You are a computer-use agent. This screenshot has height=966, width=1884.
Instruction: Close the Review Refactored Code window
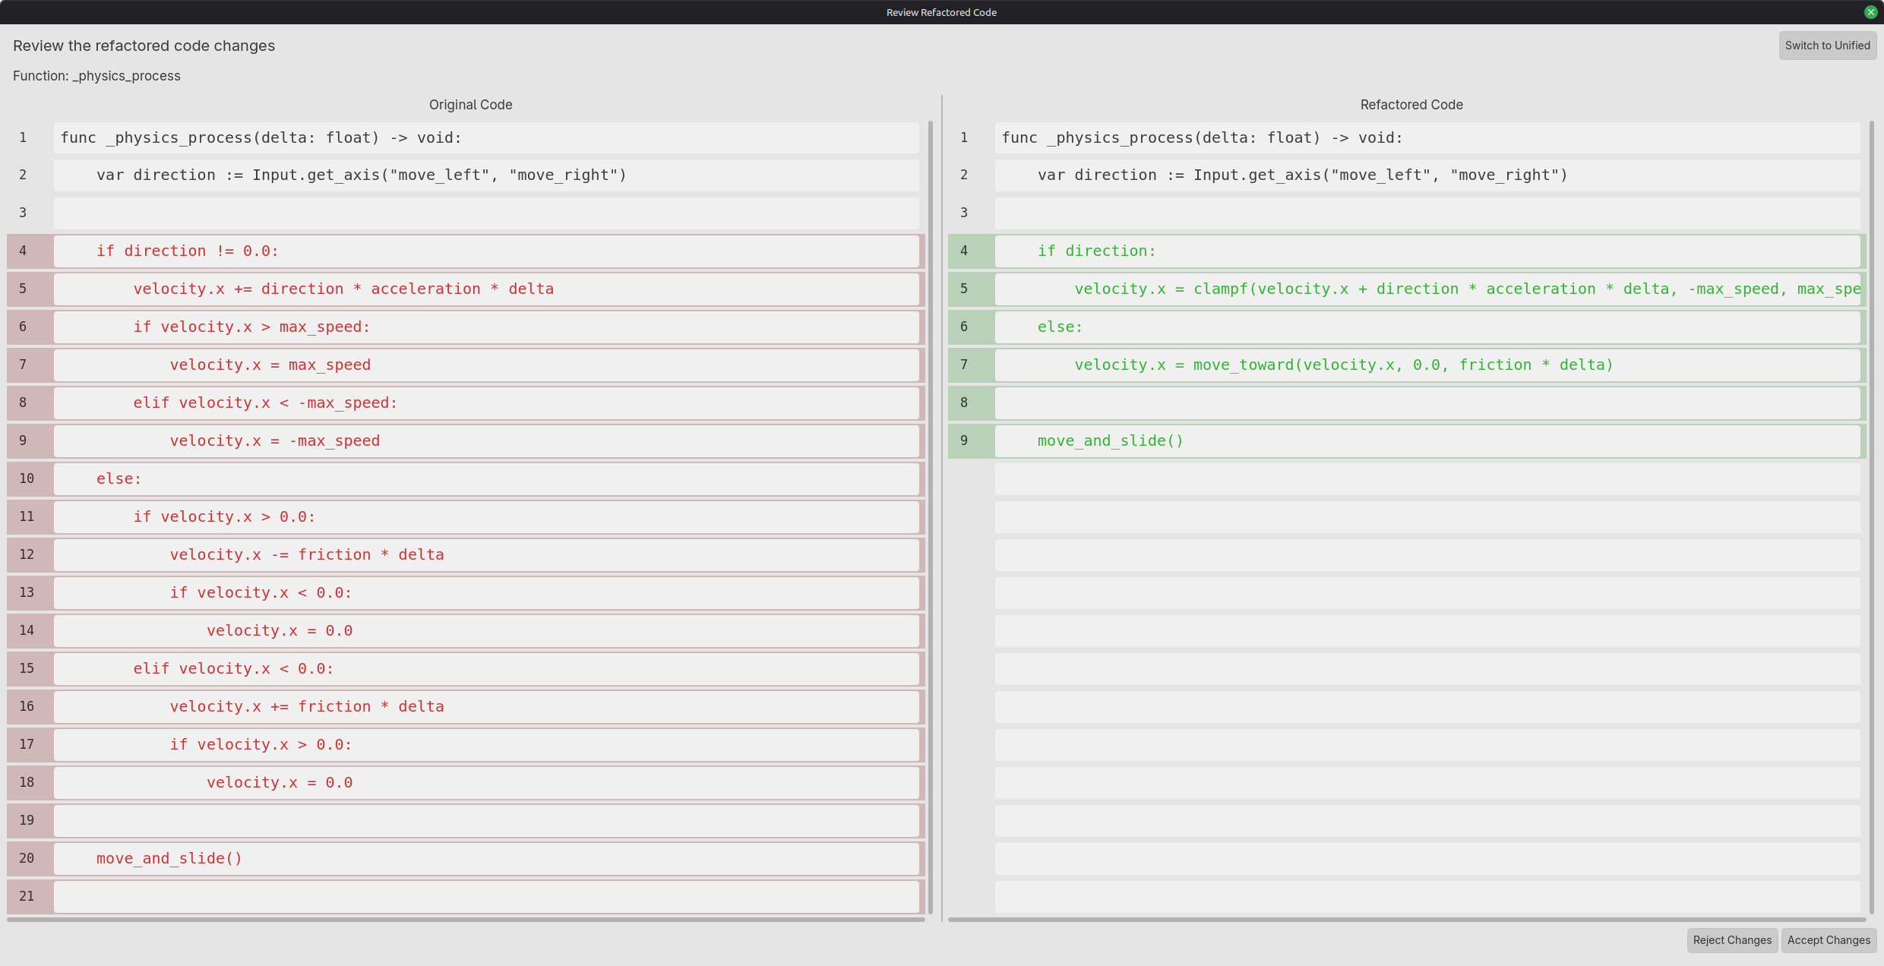[1870, 12]
